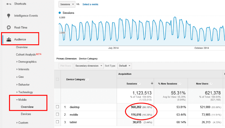
Task: Click the total new users 621,378
Action: click(x=213, y=93)
